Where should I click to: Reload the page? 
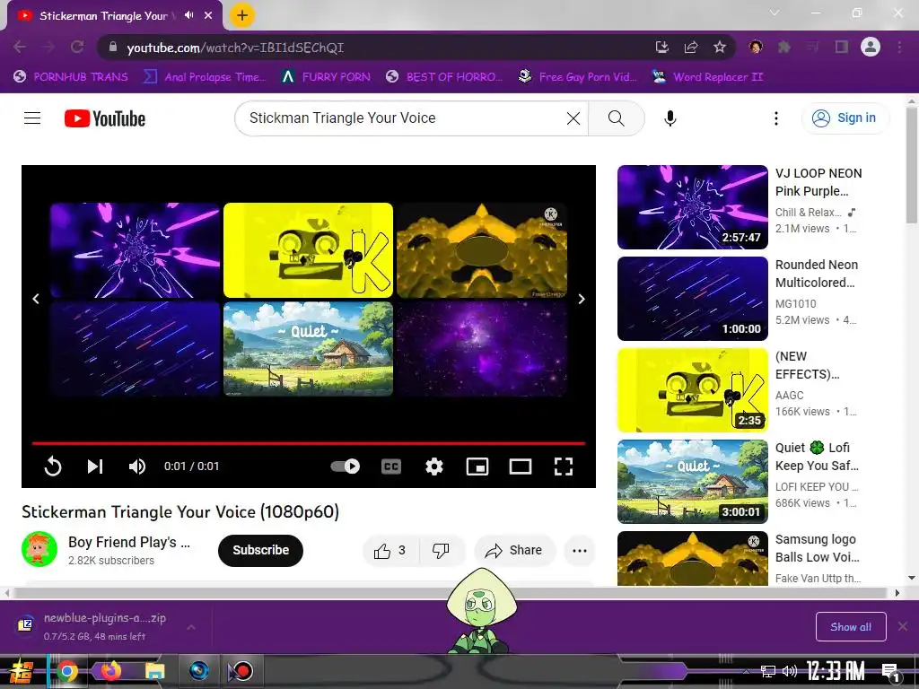77,47
